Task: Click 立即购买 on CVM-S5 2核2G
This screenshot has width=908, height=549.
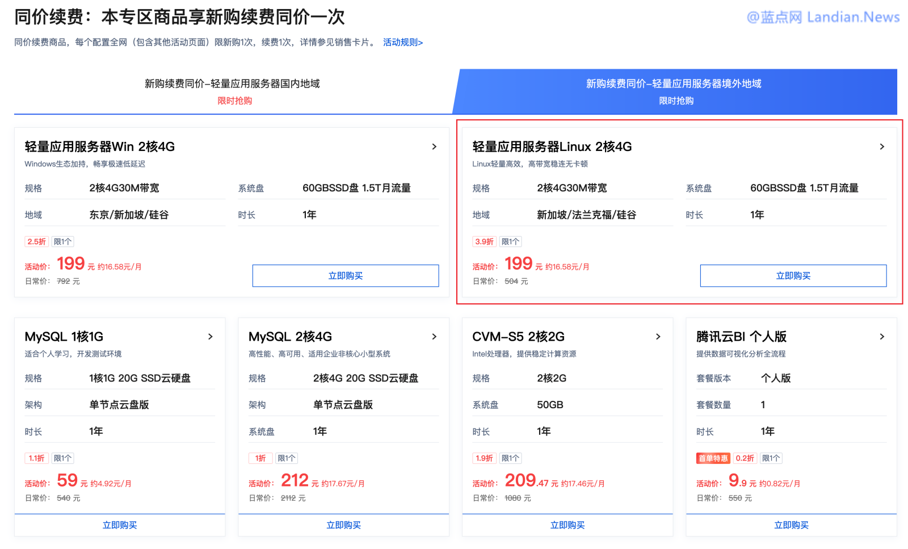Action: (x=567, y=525)
